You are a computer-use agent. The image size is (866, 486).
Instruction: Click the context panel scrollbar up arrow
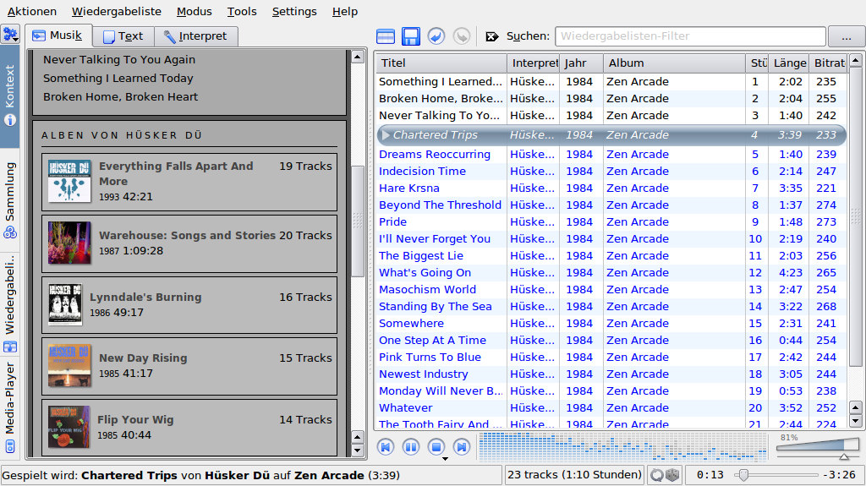pyautogui.click(x=358, y=57)
